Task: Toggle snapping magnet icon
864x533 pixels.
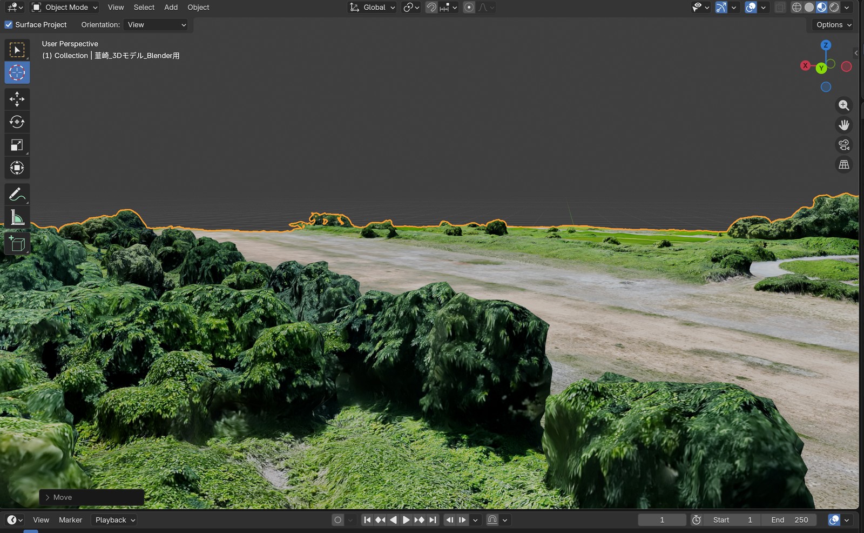Action: (431, 8)
